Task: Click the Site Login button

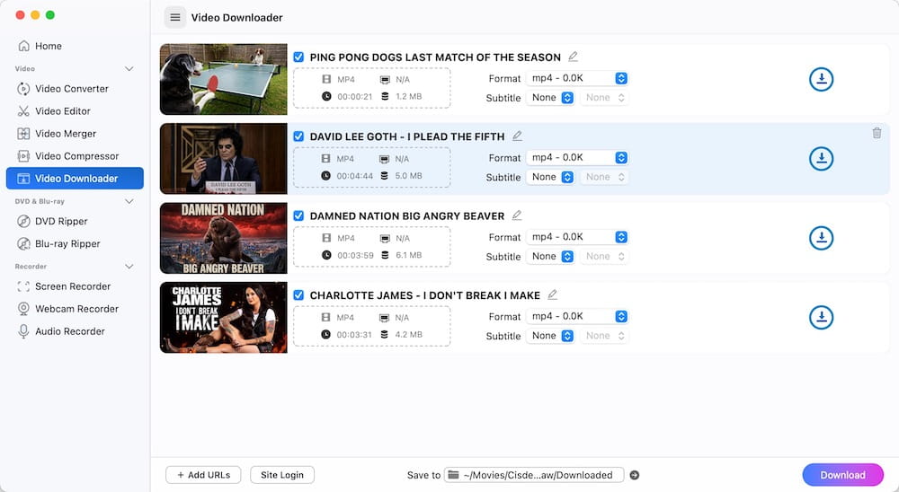Action: click(282, 475)
